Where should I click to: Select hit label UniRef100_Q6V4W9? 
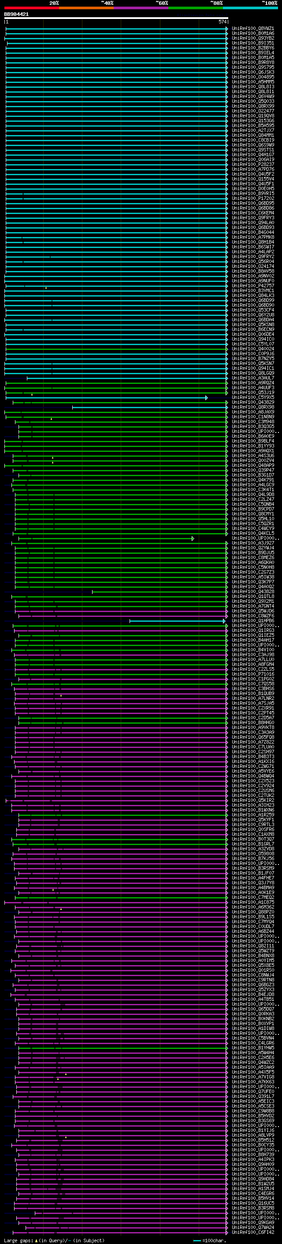tap(253, 97)
